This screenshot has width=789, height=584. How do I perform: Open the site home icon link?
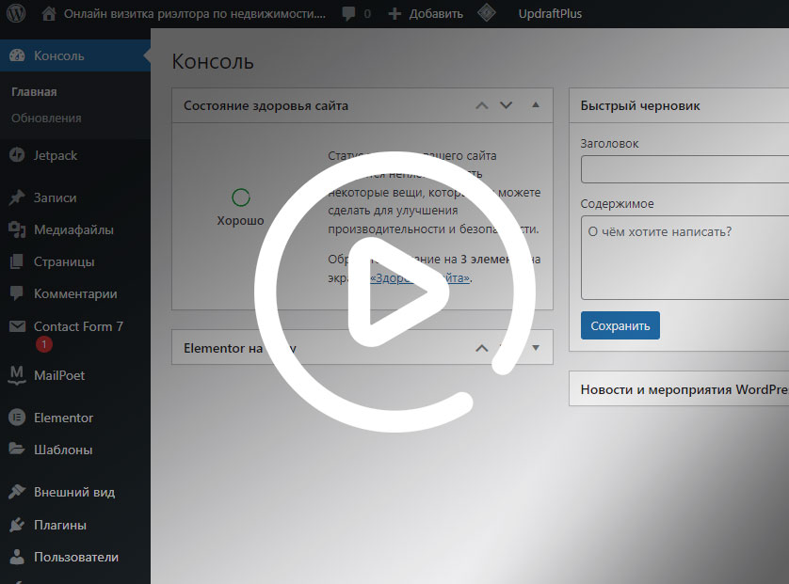(x=49, y=14)
